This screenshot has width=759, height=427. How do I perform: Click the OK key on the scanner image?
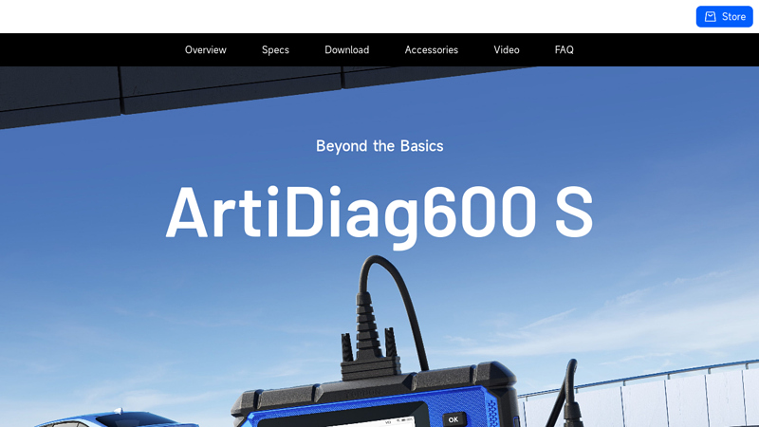tap(454, 419)
